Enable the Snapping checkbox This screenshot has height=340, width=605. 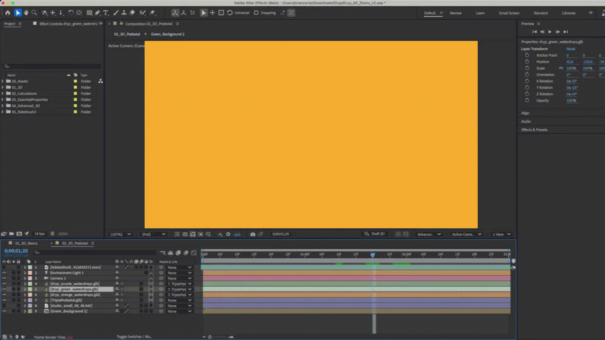pyautogui.click(x=256, y=13)
